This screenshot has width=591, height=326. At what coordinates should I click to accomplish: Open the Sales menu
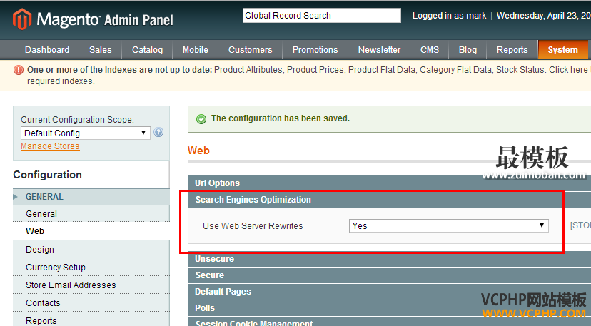[100, 50]
